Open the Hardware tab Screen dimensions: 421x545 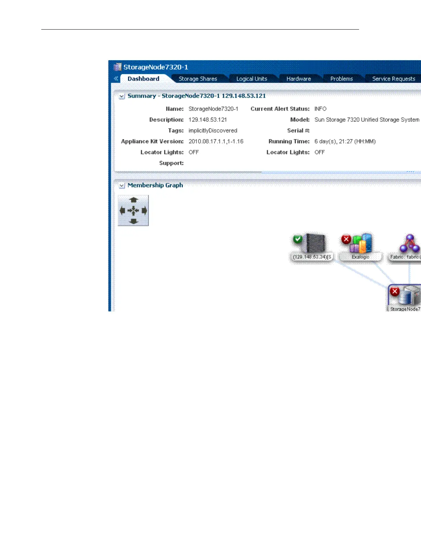pyautogui.click(x=299, y=79)
